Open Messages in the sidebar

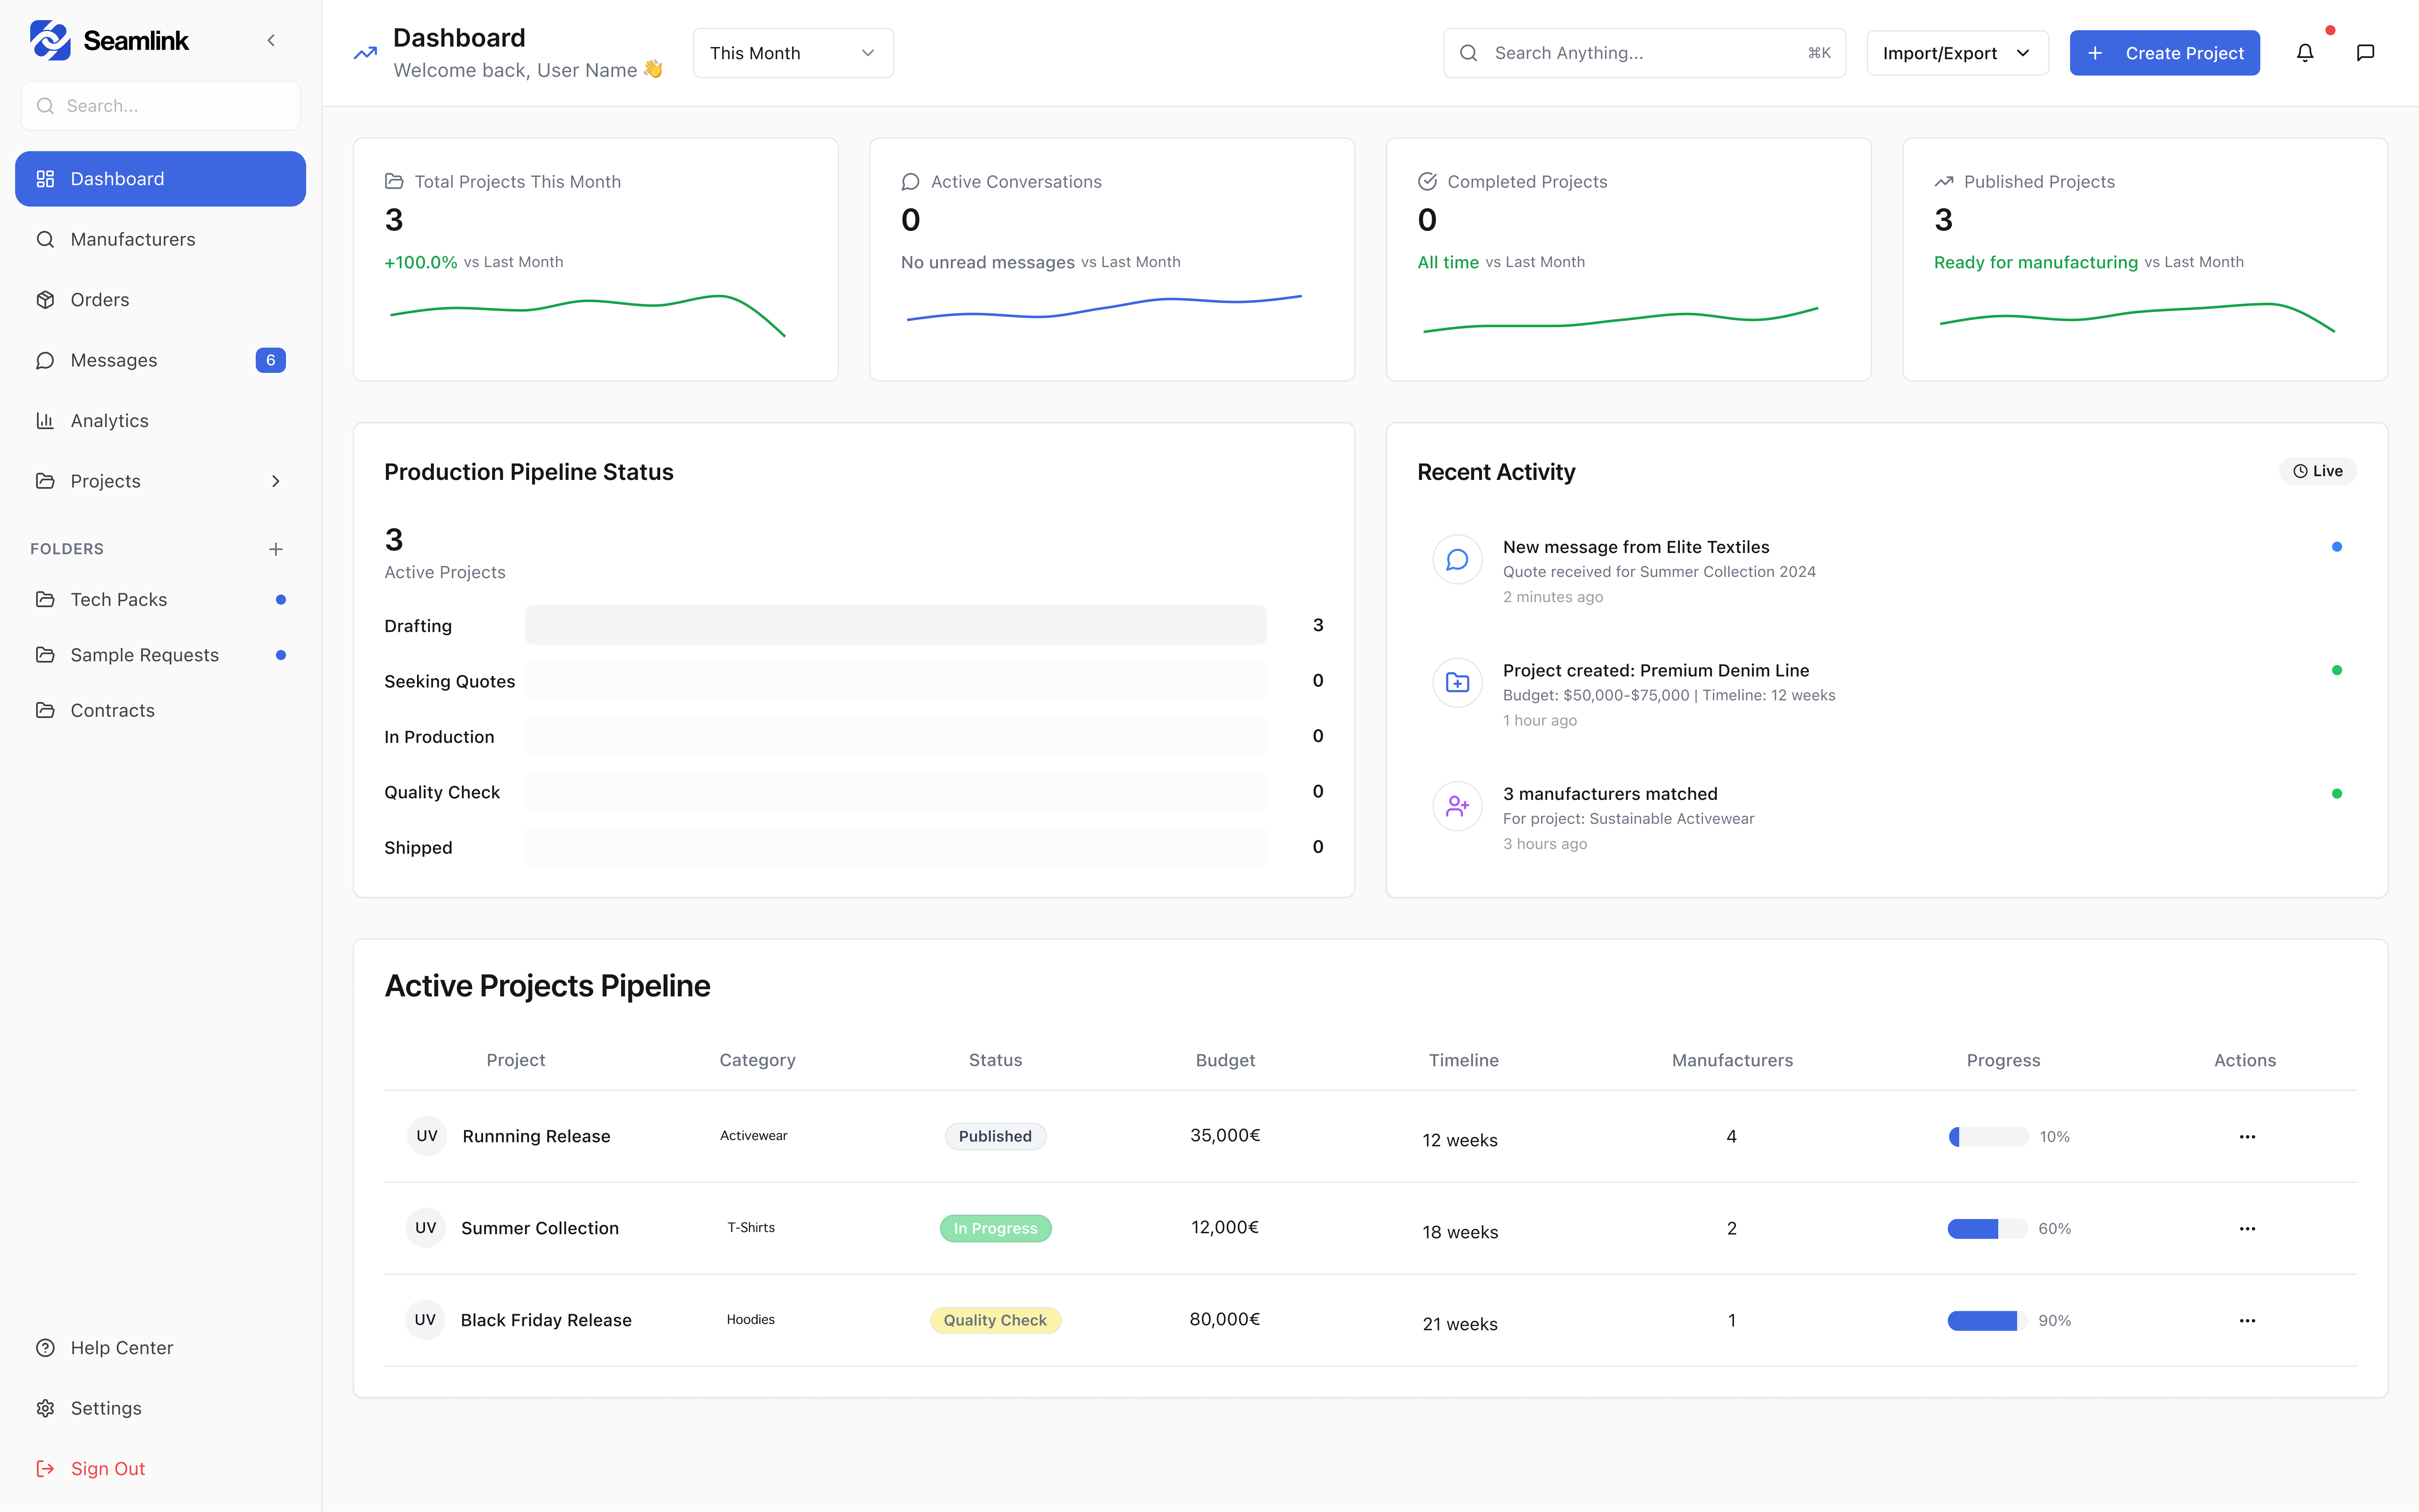tap(113, 360)
